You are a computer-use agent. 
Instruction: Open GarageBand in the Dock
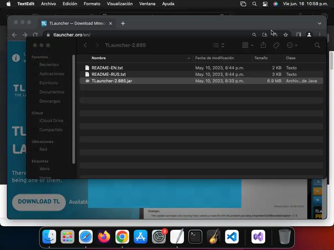[x=214, y=237]
